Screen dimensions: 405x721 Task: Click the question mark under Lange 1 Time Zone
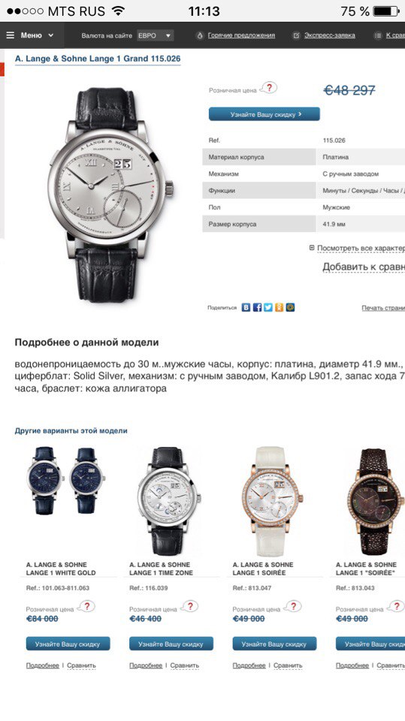tap(190, 606)
